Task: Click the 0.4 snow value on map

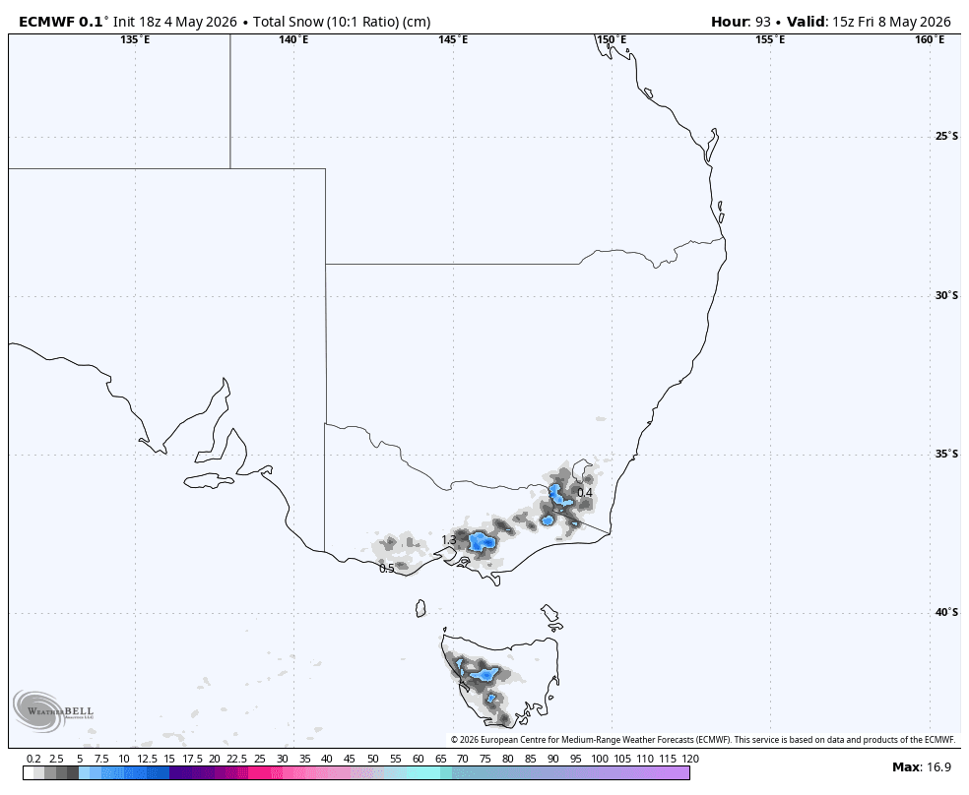Action: (x=585, y=493)
